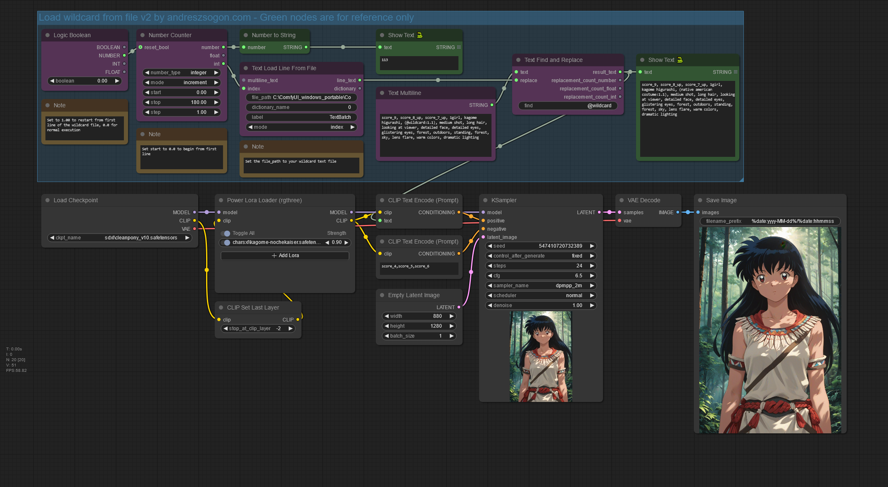Increase width value with right arrow
This screenshot has height=487, width=888.
click(451, 316)
